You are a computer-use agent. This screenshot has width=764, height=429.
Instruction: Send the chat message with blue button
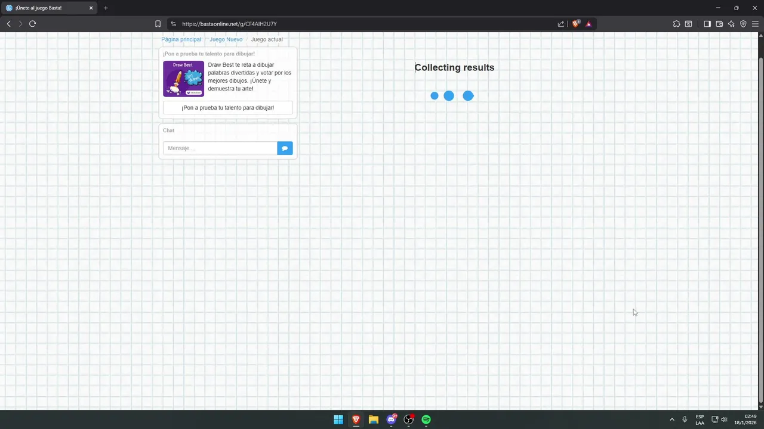coord(285,148)
